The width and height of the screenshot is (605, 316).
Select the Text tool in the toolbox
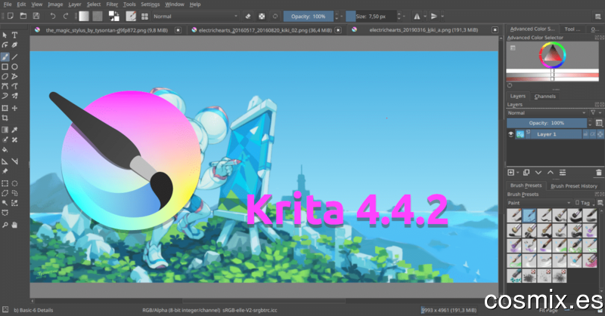tap(14, 35)
